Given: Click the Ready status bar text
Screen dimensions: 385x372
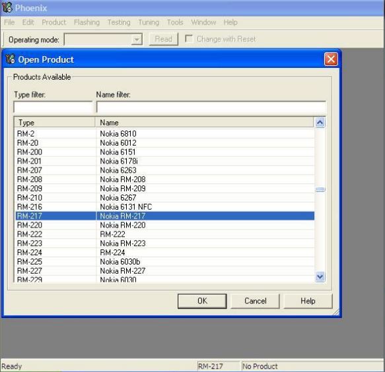Looking at the screenshot, I should coord(11,366).
